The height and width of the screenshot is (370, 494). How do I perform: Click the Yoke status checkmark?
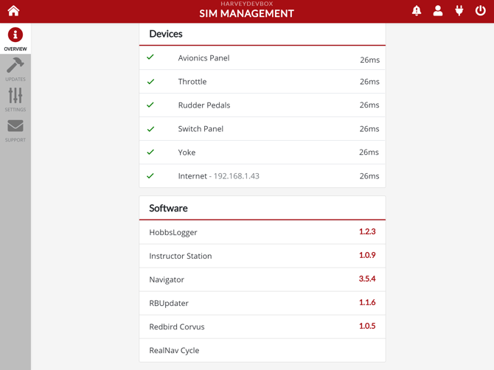point(150,152)
